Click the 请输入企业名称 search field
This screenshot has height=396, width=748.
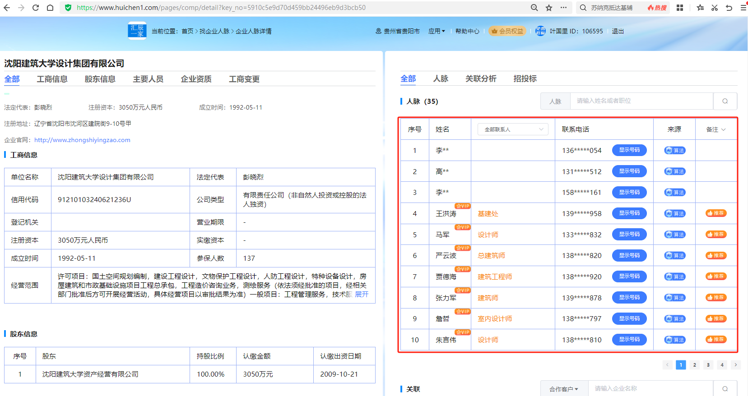651,388
